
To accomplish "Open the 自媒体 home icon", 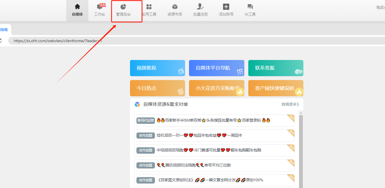I will (x=77, y=7).
